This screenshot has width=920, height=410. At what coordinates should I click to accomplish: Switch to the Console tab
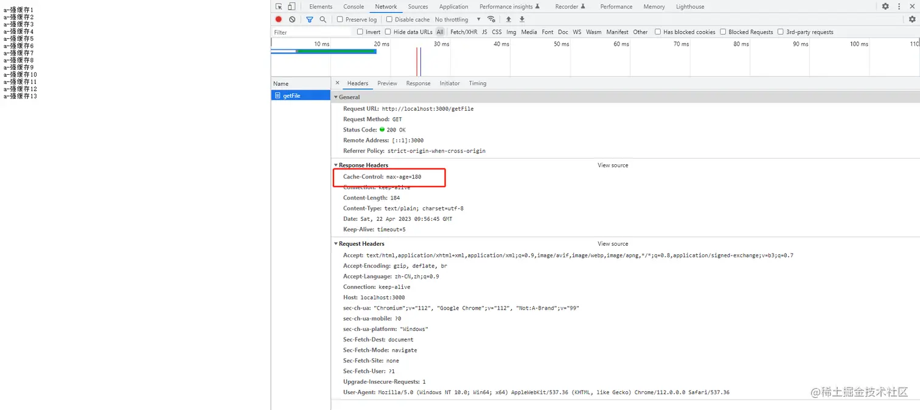pyautogui.click(x=354, y=7)
